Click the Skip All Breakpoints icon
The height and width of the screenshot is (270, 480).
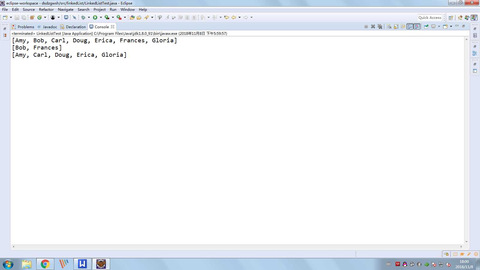tap(74, 17)
